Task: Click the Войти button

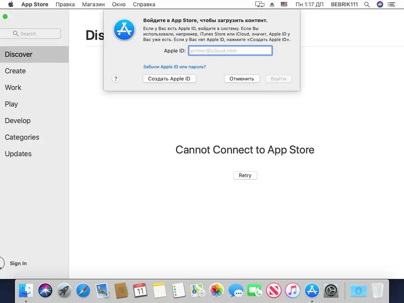Action: (x=278, y=79)
